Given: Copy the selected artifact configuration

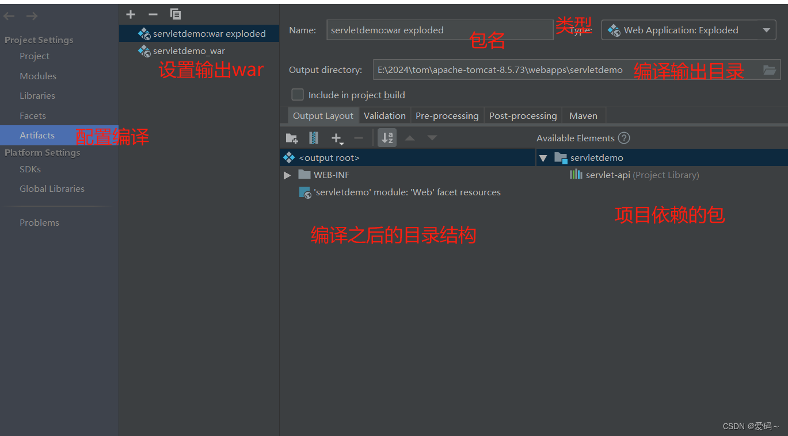Looking at the screenshot, I should [x=176, y=14].
